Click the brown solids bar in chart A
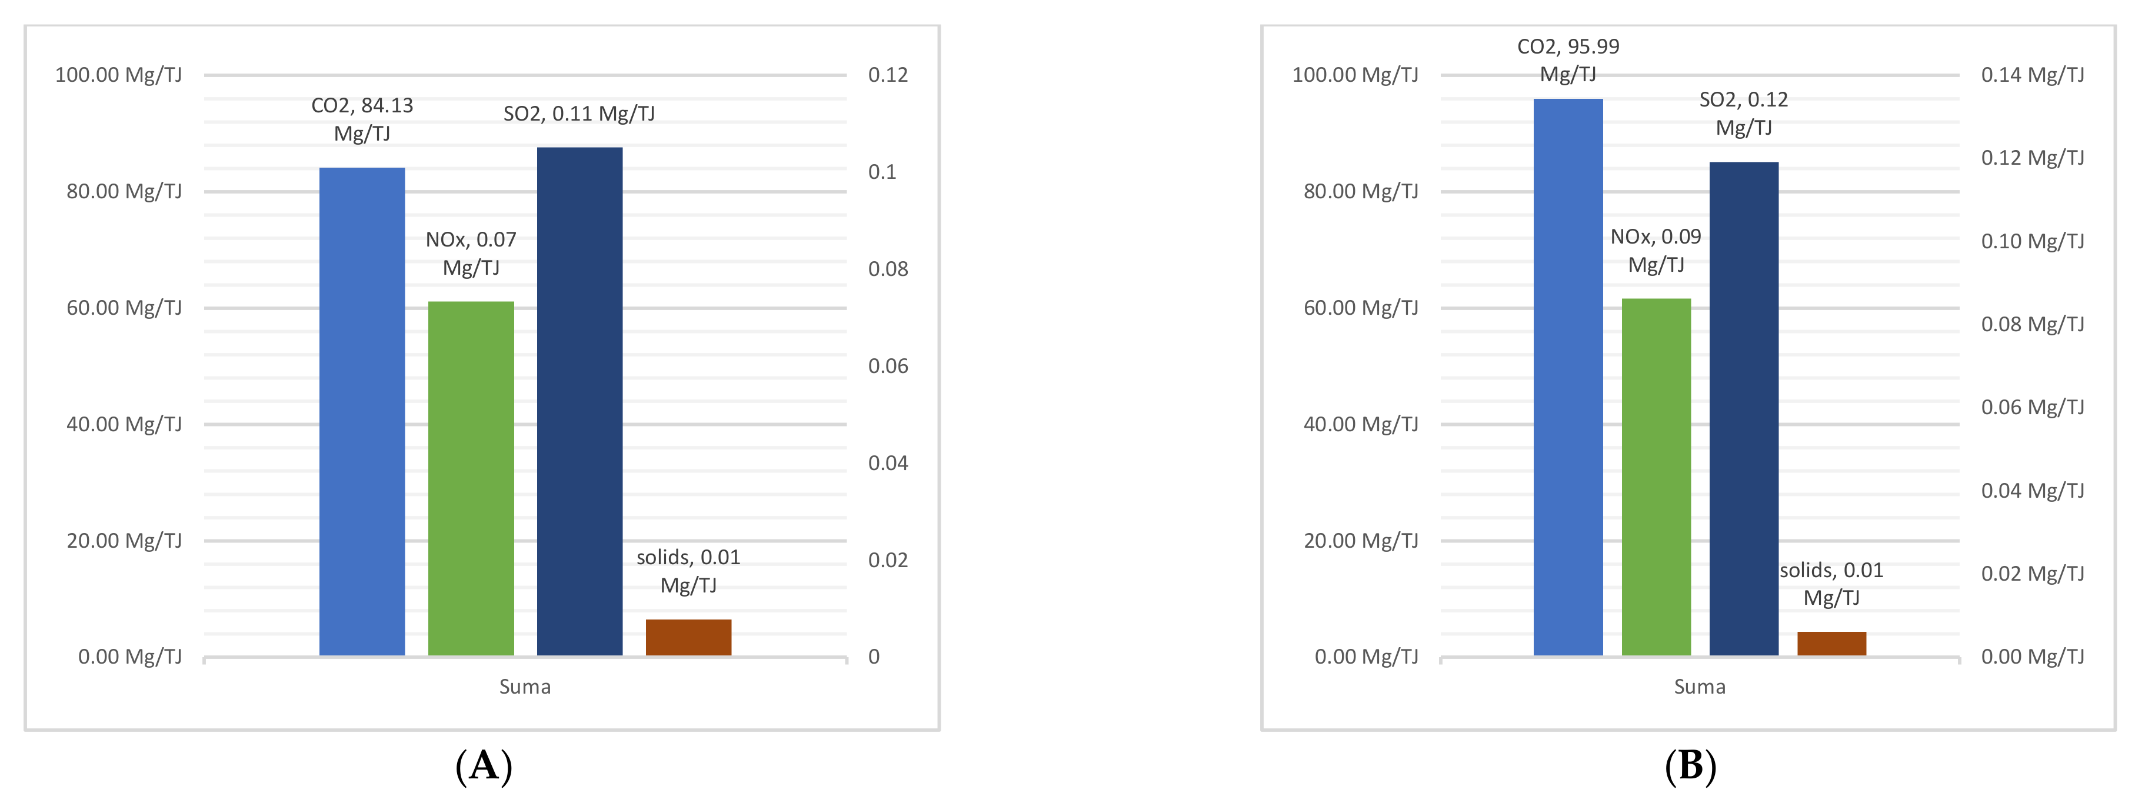The height and width of the screenshot is (806, 2145). click(x=688, y=637)
